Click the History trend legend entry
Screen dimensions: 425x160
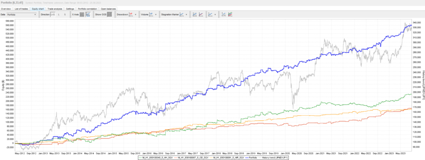[273, 158]
